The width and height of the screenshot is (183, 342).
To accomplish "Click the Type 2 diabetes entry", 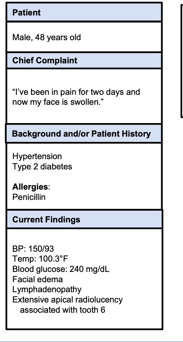I will point(42,166).
